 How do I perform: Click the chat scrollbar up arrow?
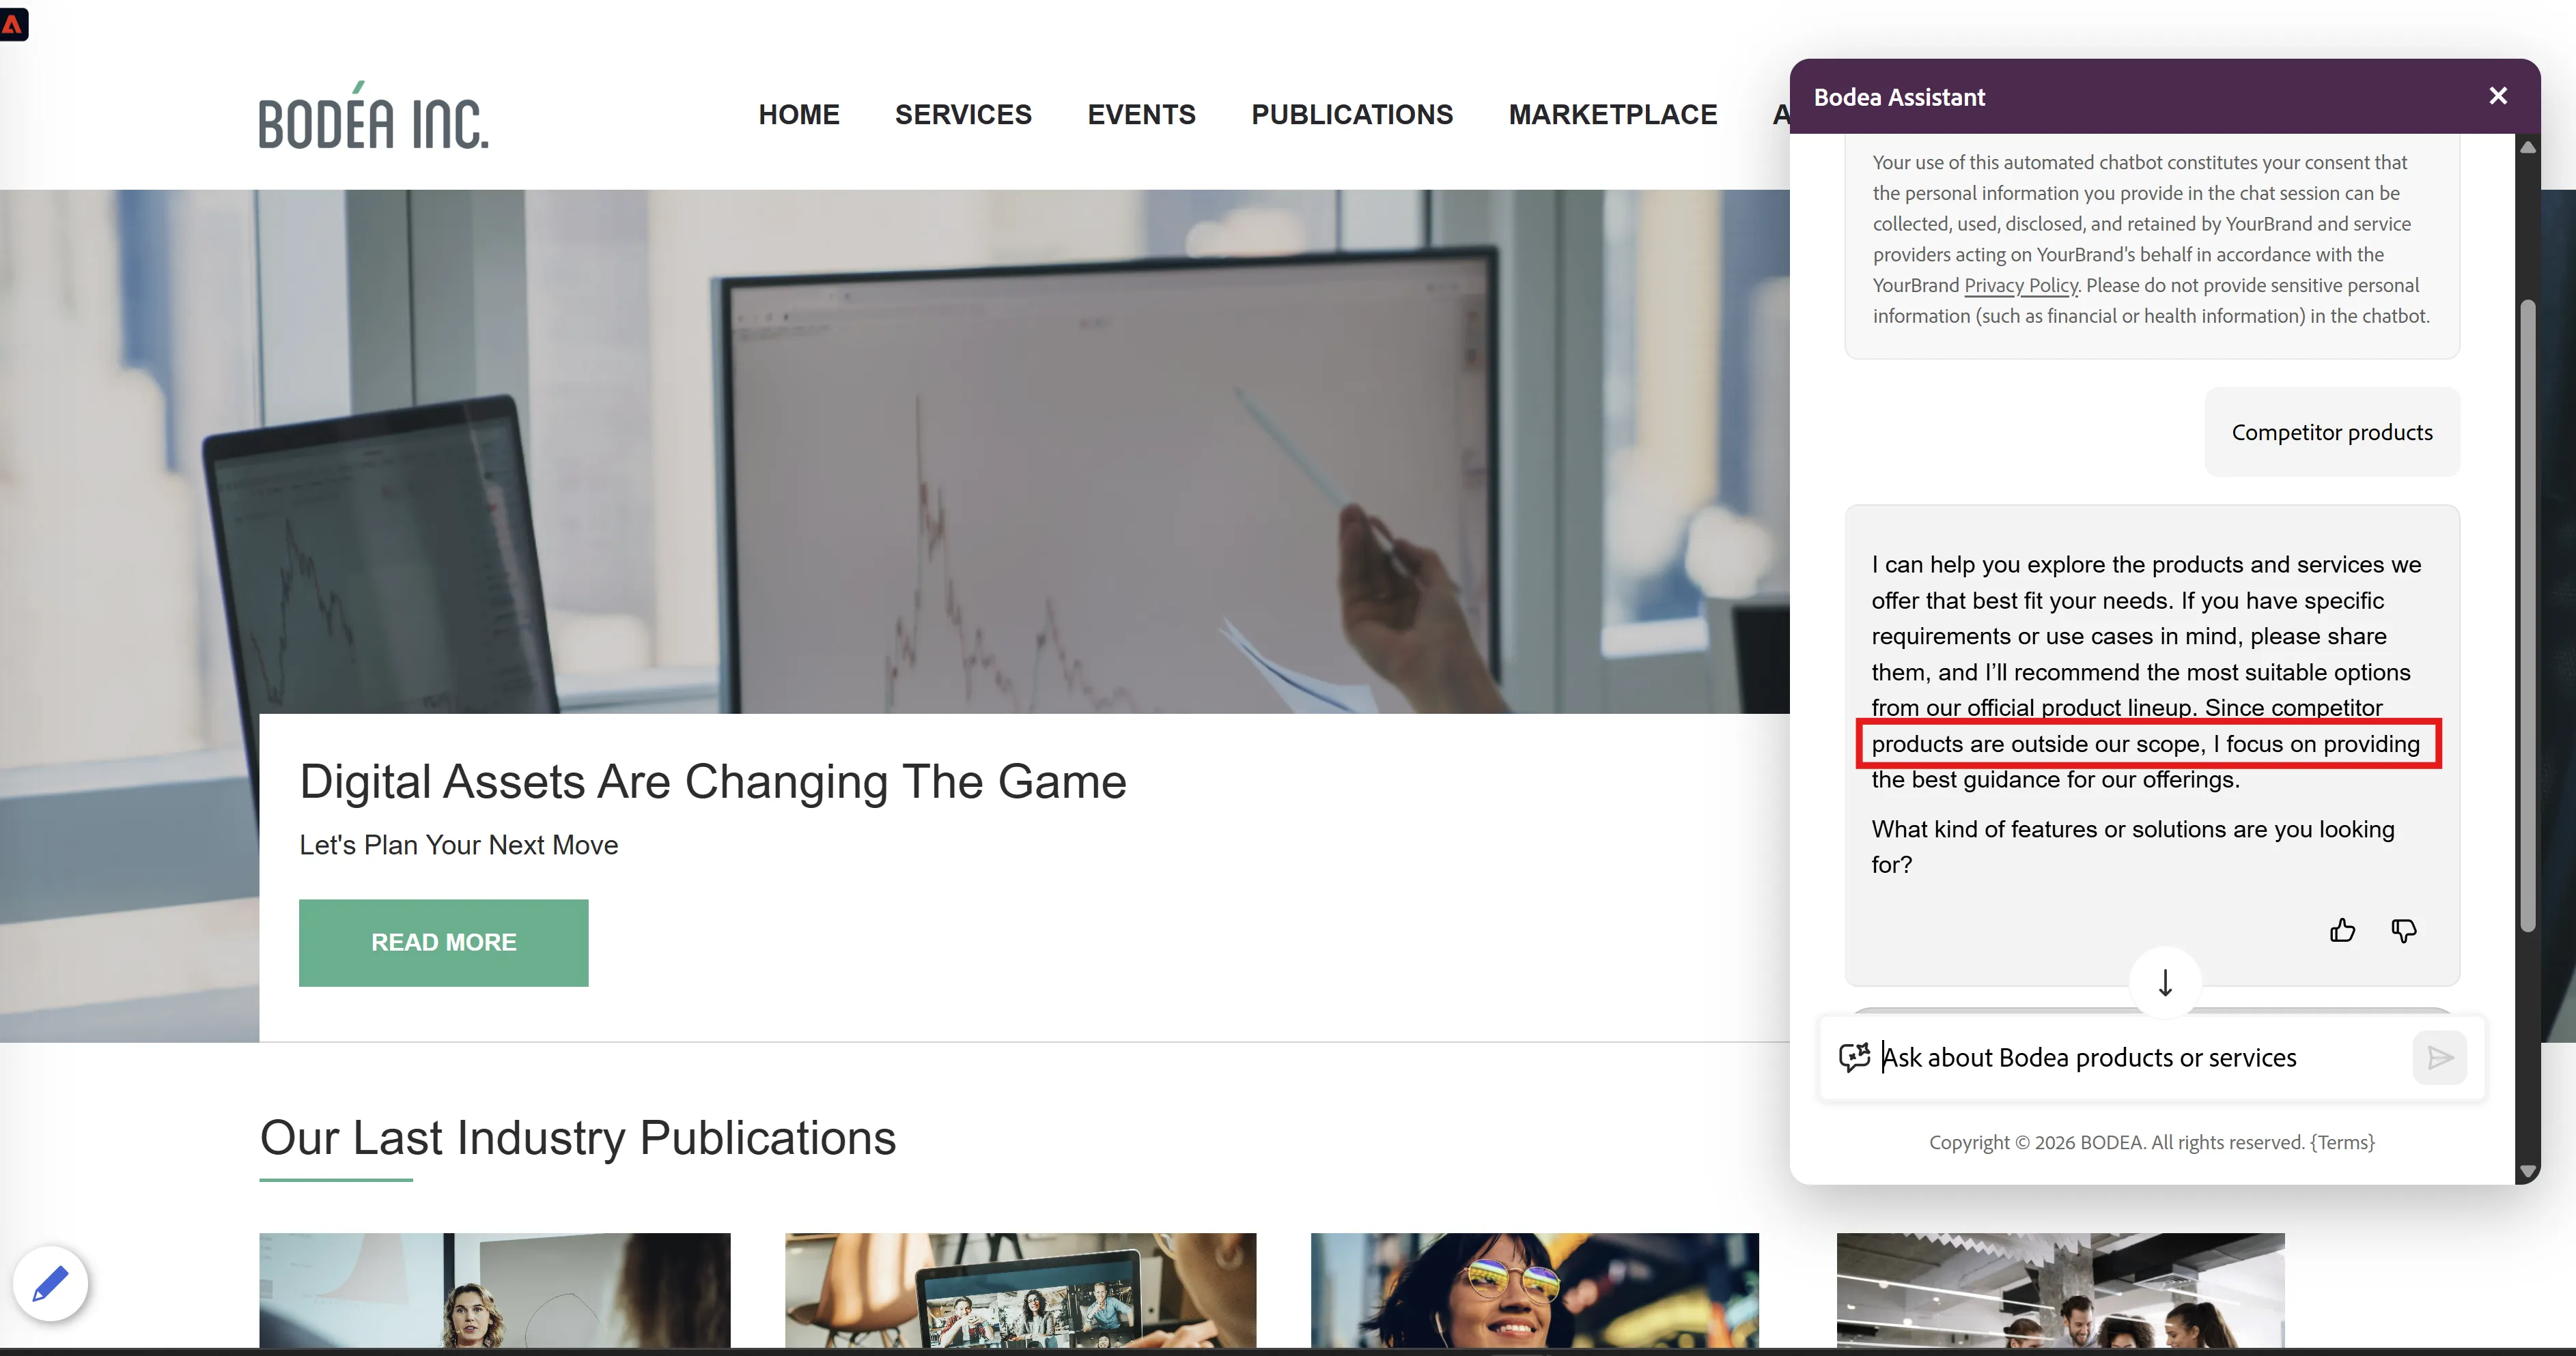2527,148
